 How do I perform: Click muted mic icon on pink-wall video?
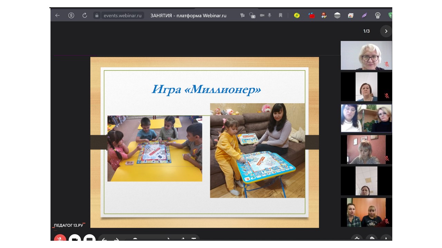tap(387, 158)
